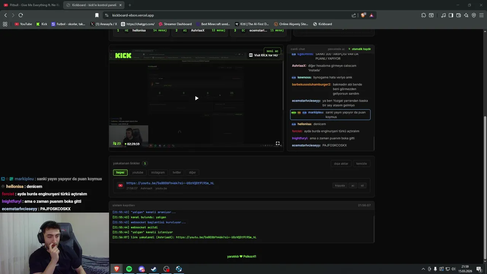Select the 'diğer' link filter tab
The image size is (487, 274).
click(x=193, y=172)
